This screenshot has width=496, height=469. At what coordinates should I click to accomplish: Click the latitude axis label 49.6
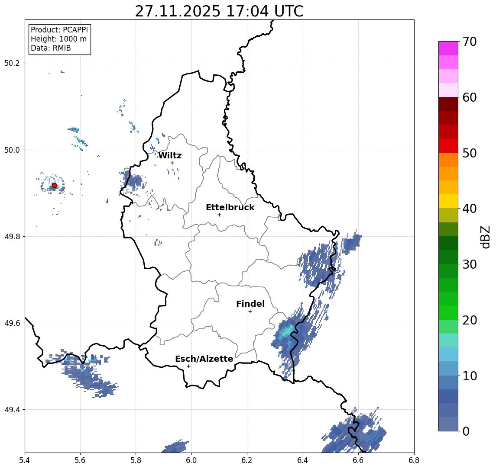tap(12, 323)
